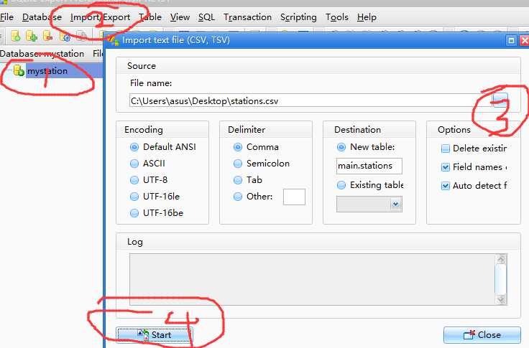529x348 pixels.
Task: Click the browse button next to File name
Action: pos(500,100)
